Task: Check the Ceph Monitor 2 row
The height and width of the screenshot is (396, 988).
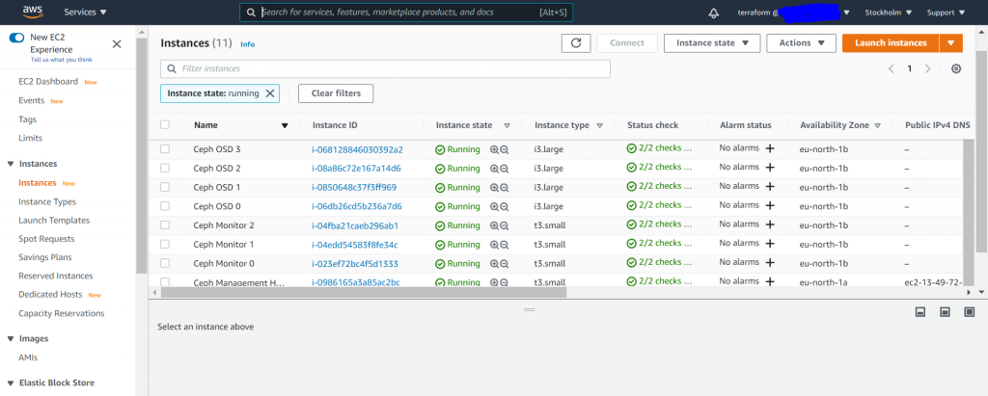Action: (x=165, y=224)
